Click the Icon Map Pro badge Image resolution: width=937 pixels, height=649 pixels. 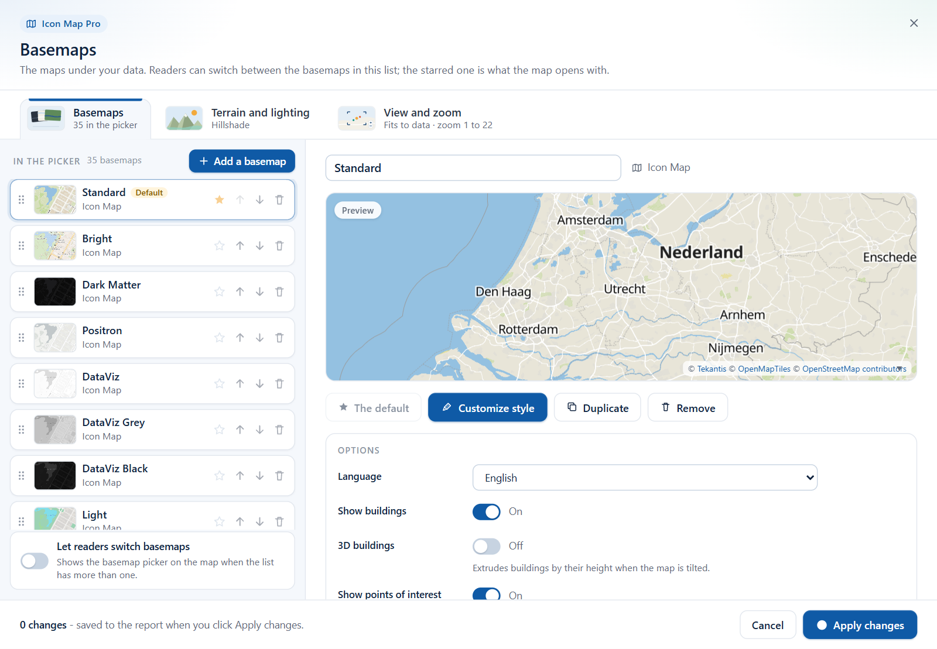(64, 24)
